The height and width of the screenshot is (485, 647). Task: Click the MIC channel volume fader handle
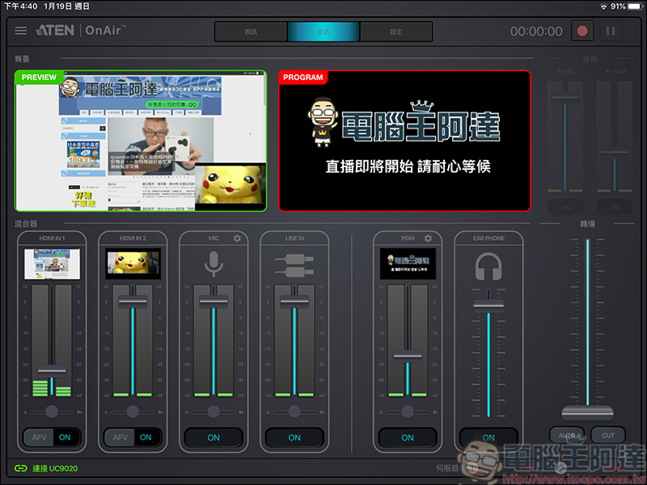[214, 301]
